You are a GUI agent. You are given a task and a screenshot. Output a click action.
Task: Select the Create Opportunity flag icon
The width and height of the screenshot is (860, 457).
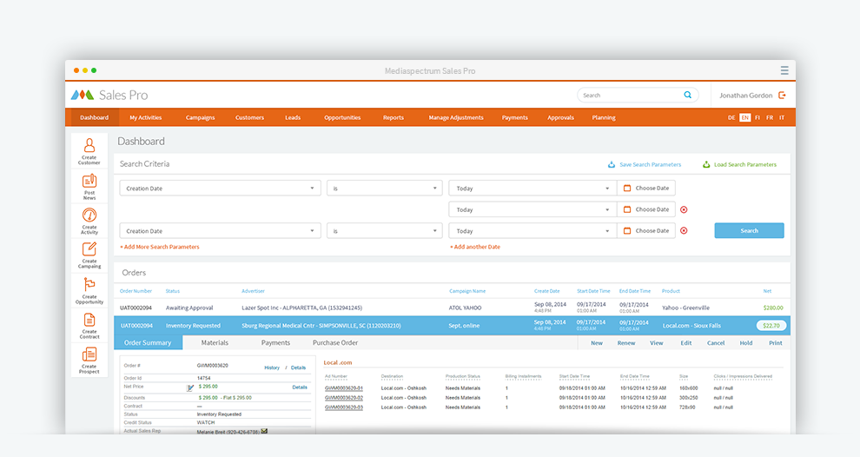tap(89, 285)
